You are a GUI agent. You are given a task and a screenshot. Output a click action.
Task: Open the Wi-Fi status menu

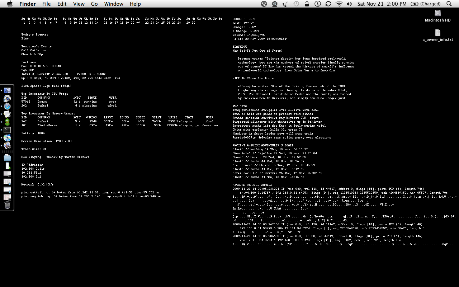coord(339,4)
